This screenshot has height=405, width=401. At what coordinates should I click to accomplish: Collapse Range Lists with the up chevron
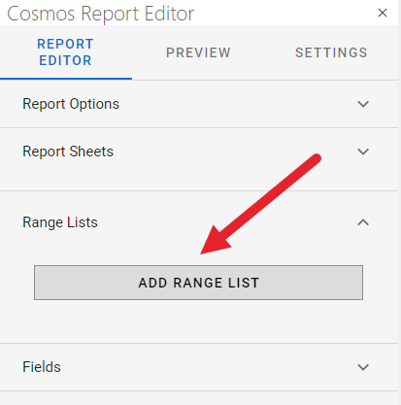click(363, 222)
